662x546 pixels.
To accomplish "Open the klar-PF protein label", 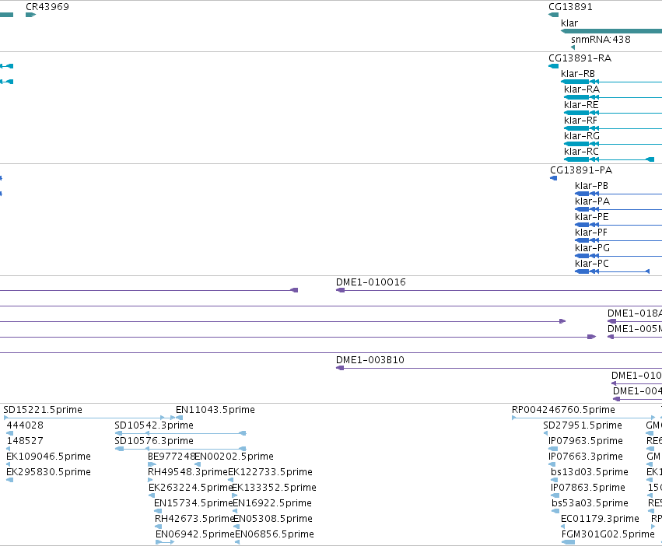I will click(591, 233).
